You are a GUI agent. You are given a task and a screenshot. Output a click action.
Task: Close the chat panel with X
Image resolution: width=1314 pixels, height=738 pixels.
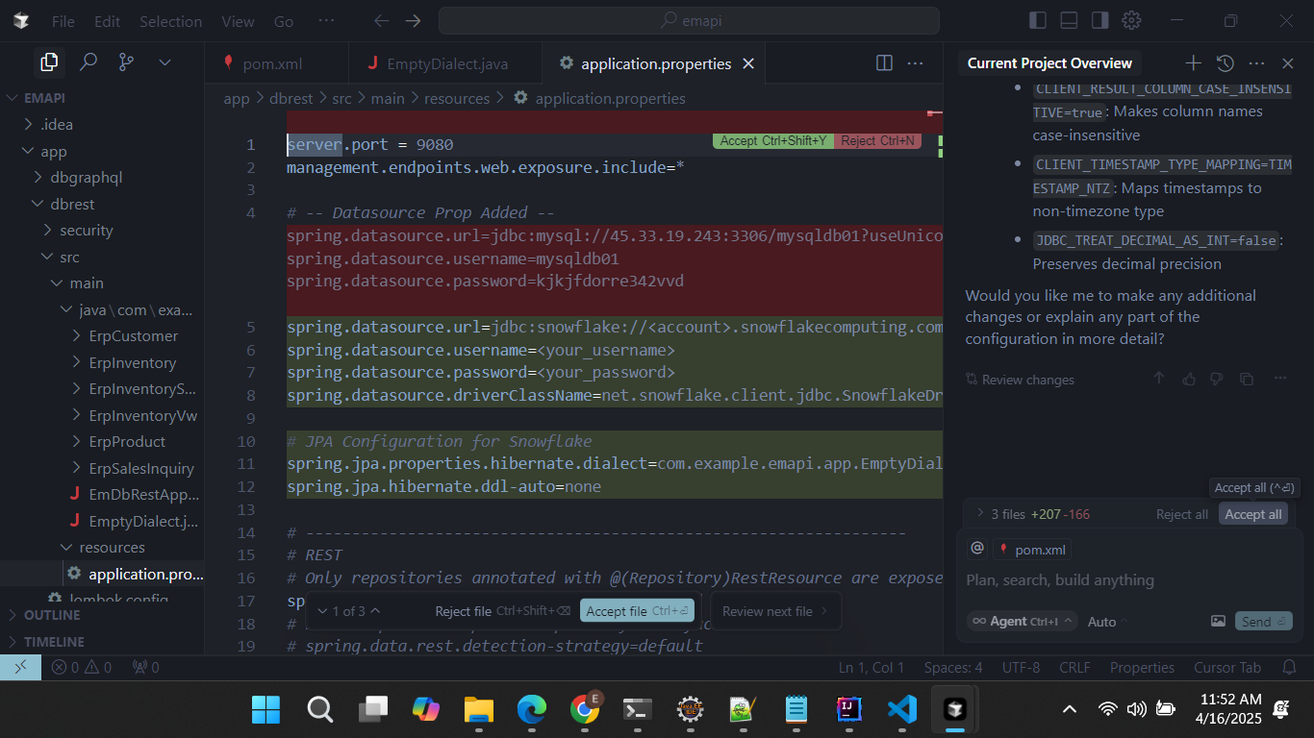pos(1288,62)
